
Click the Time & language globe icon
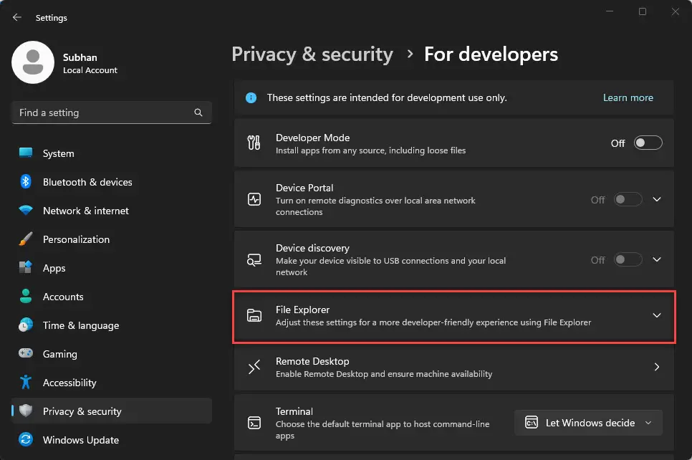click(26, 325)
